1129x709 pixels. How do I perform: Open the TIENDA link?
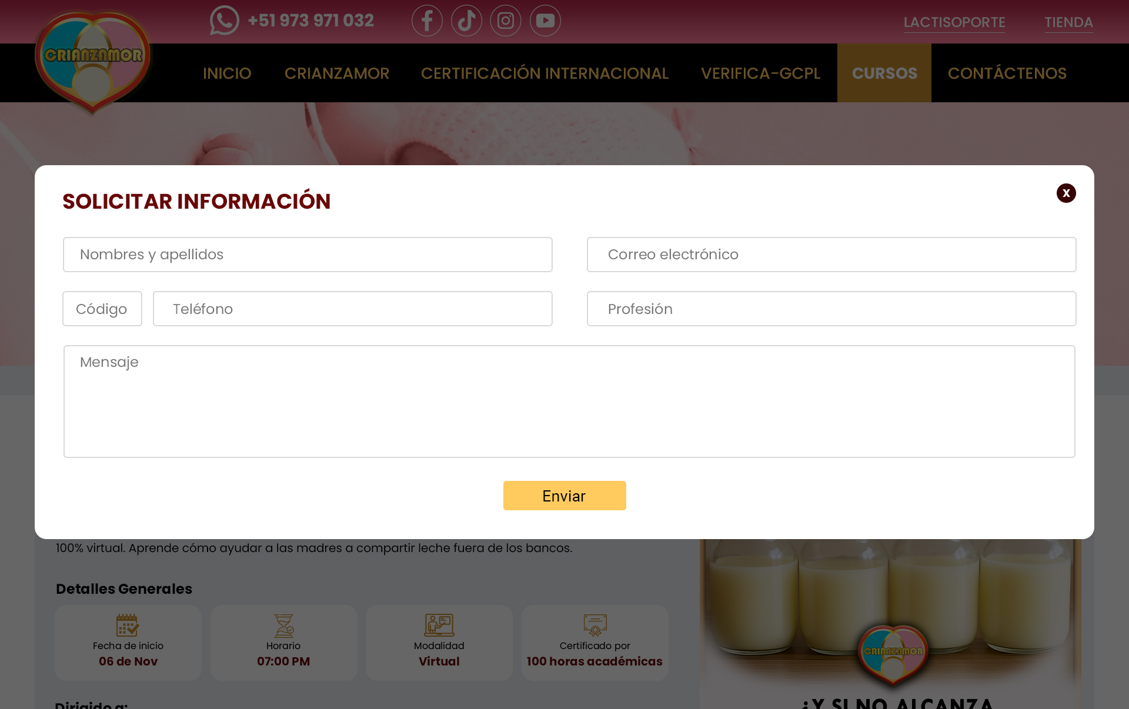[x=1068, y=22]
